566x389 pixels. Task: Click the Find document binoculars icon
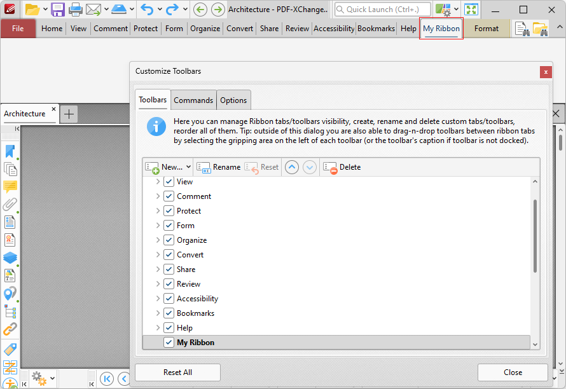(x=522, y=29)
